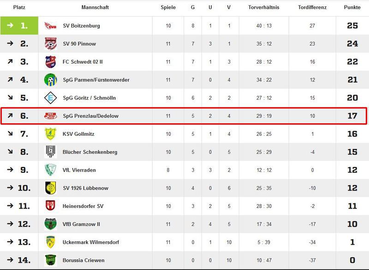Viewport: 369px width, 270px height.
Task: Click the KSV Gollmitz yellow crest
Action: click(x=50, y=134)
